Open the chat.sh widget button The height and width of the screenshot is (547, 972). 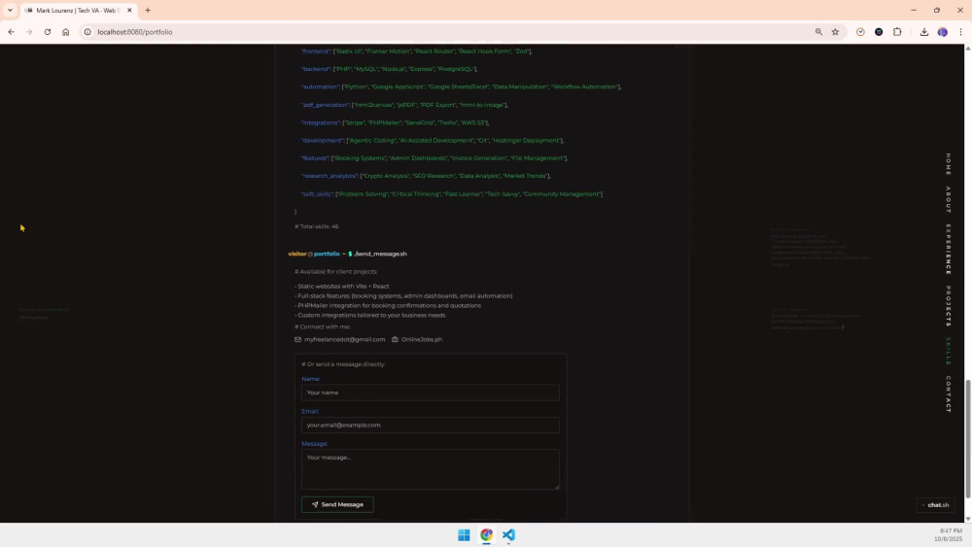click(935, 505)
